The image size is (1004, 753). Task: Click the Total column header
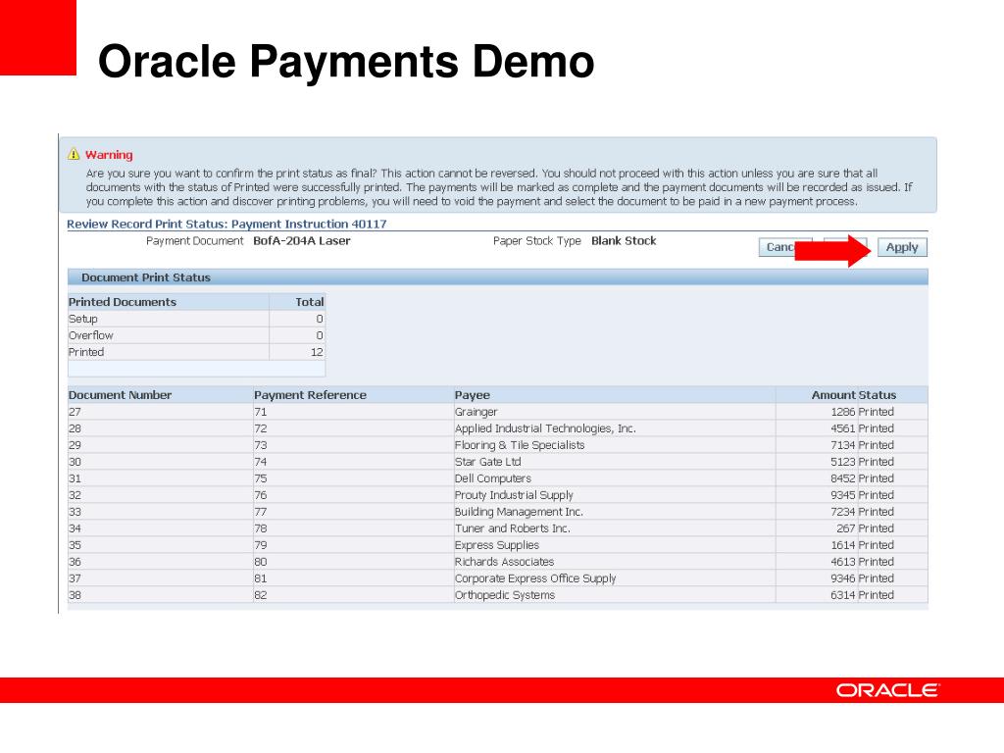pyautogui.click(x=309, y=302)
